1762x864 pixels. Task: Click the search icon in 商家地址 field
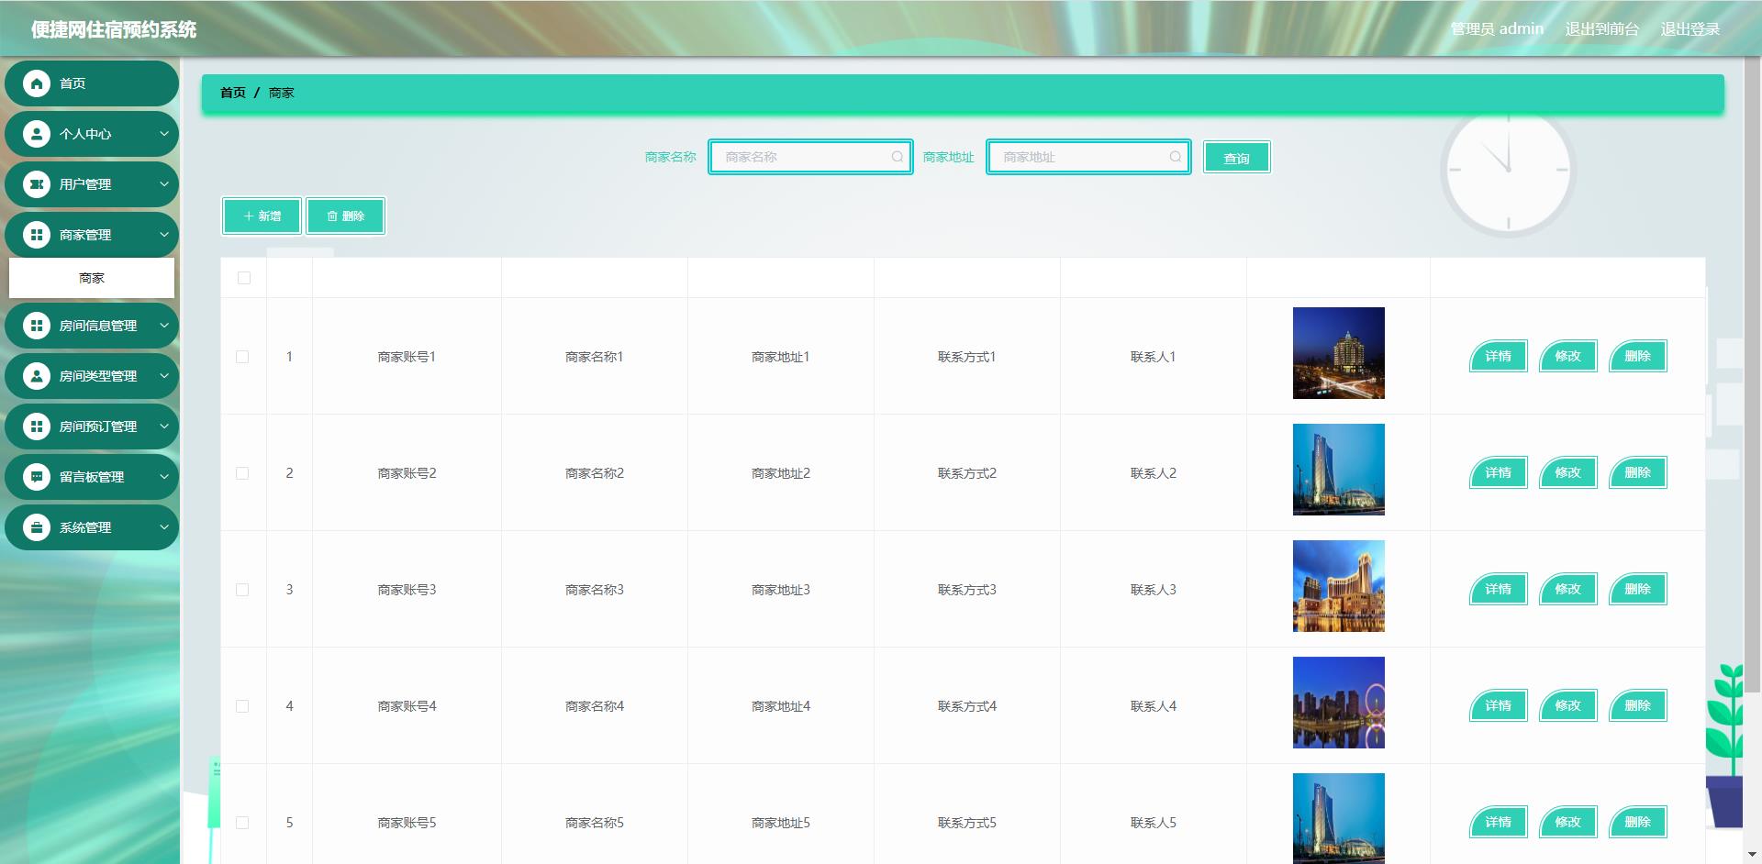[x=1175, y=157]
